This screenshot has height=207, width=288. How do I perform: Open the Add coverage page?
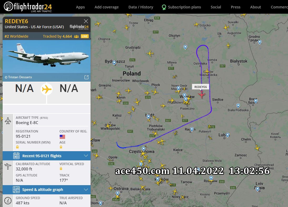(107, 7)
